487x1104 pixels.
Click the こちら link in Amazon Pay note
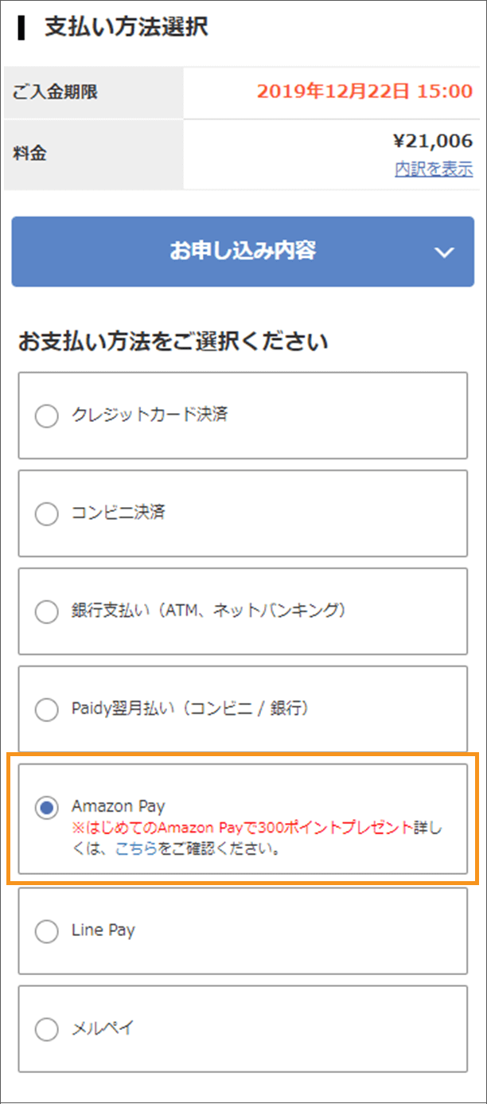(136, 848)
